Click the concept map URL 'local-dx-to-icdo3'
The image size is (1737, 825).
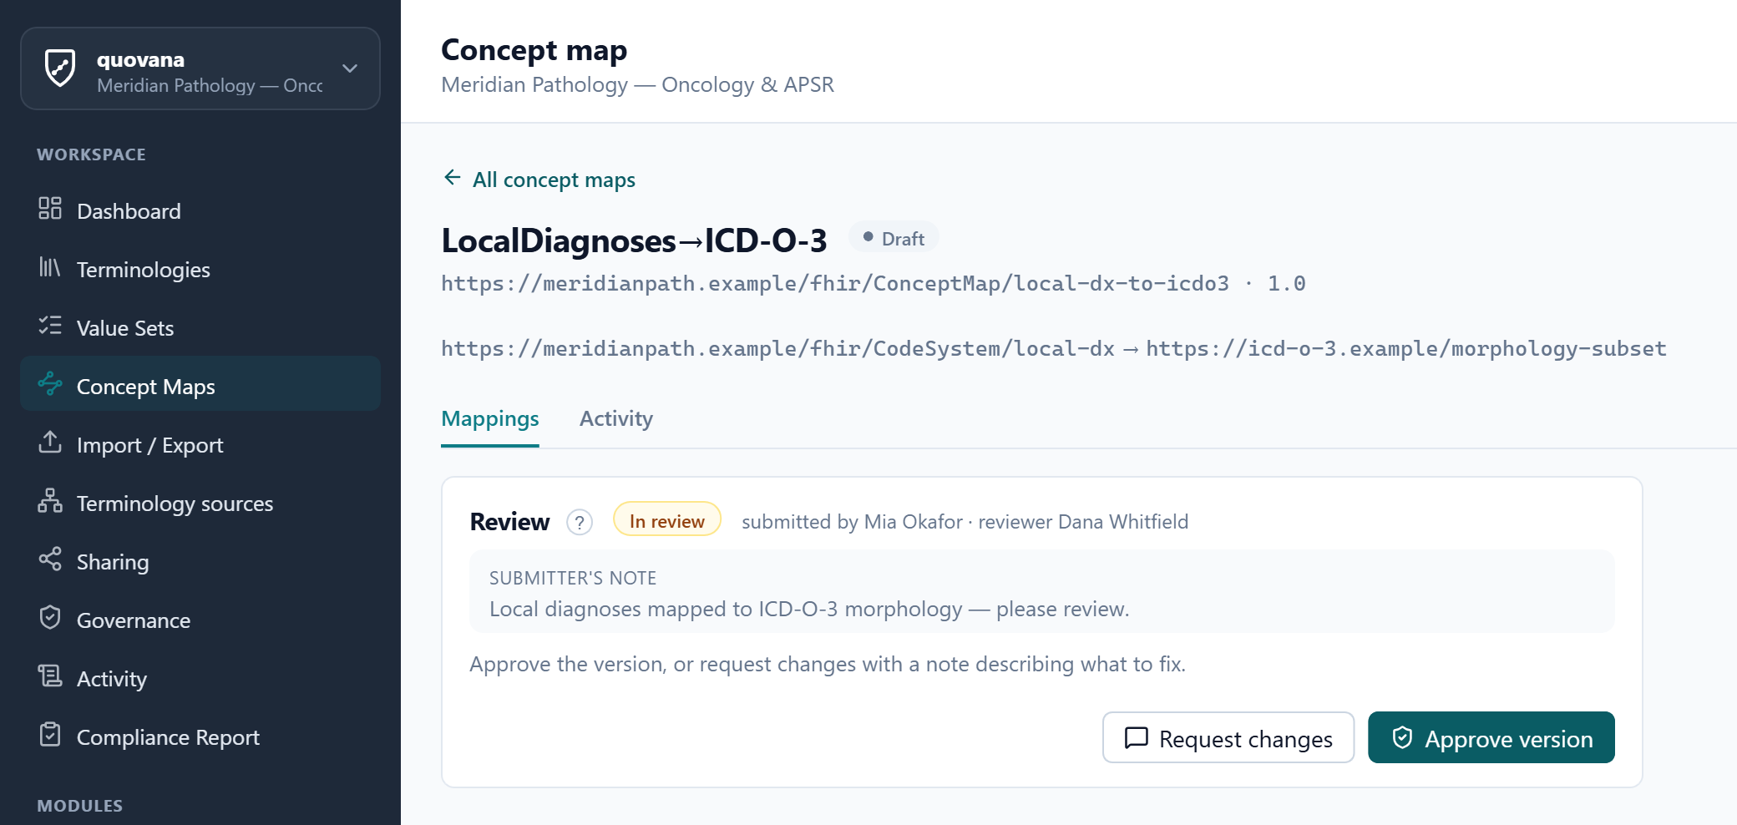[835, 284]
